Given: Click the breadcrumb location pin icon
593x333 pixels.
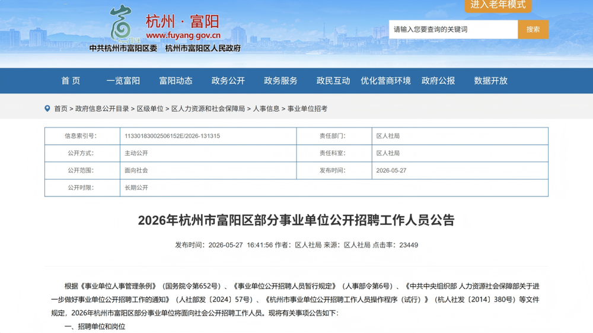Looking at the screenshot, I should pos(47,109).
